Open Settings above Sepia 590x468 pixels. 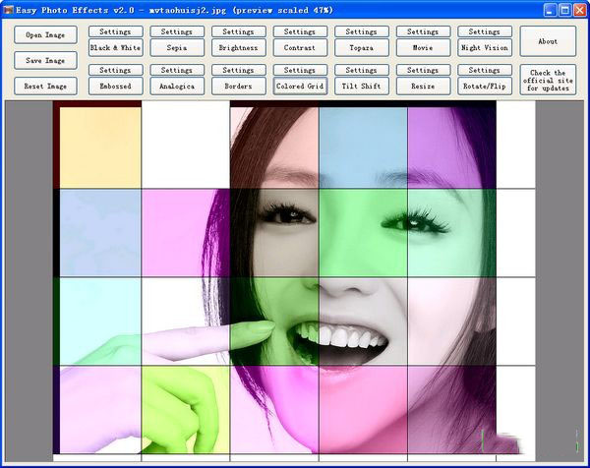click(x=177, y=31)
